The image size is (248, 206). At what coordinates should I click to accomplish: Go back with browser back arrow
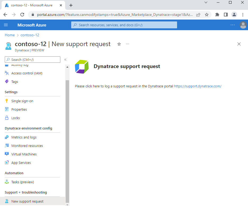click(5, 15)
